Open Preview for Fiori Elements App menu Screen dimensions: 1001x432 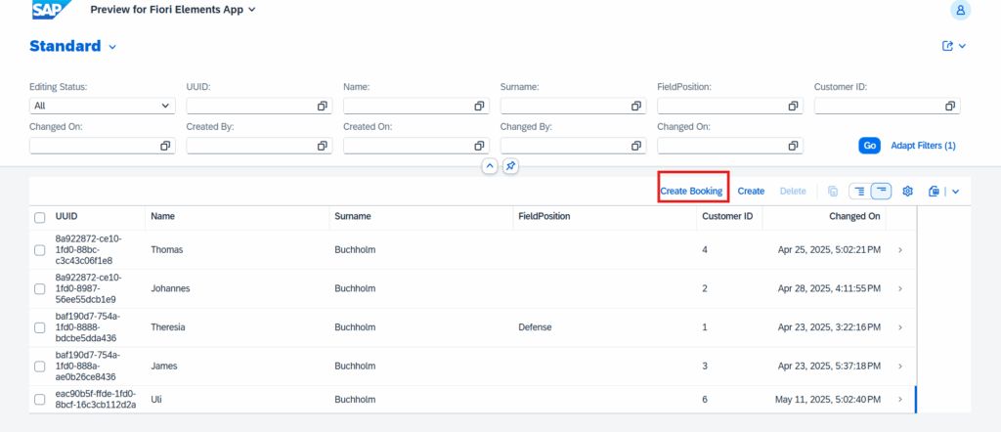(x=173, y=10)
